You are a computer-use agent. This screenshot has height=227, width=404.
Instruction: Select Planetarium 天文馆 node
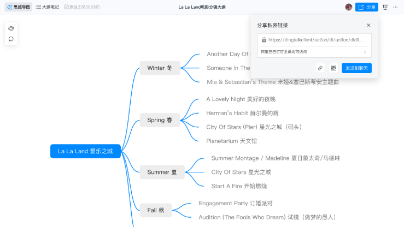(231, 141)
